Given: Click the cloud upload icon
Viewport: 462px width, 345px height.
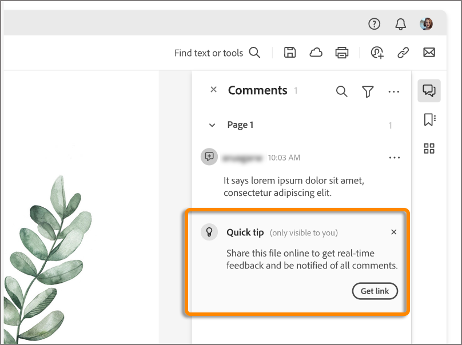Looking at the screenshot, I should [316, 53].
